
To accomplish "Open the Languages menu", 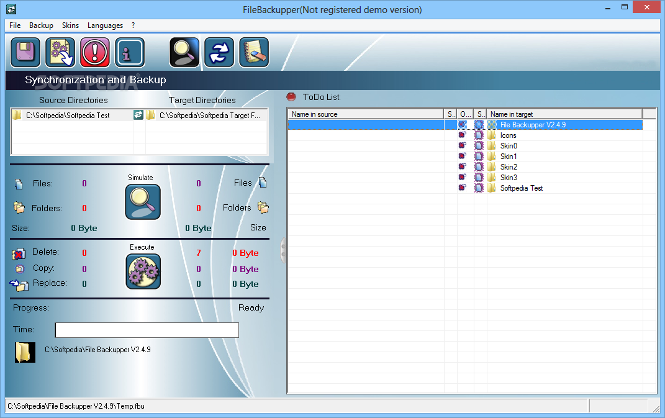I will [105, 25].
